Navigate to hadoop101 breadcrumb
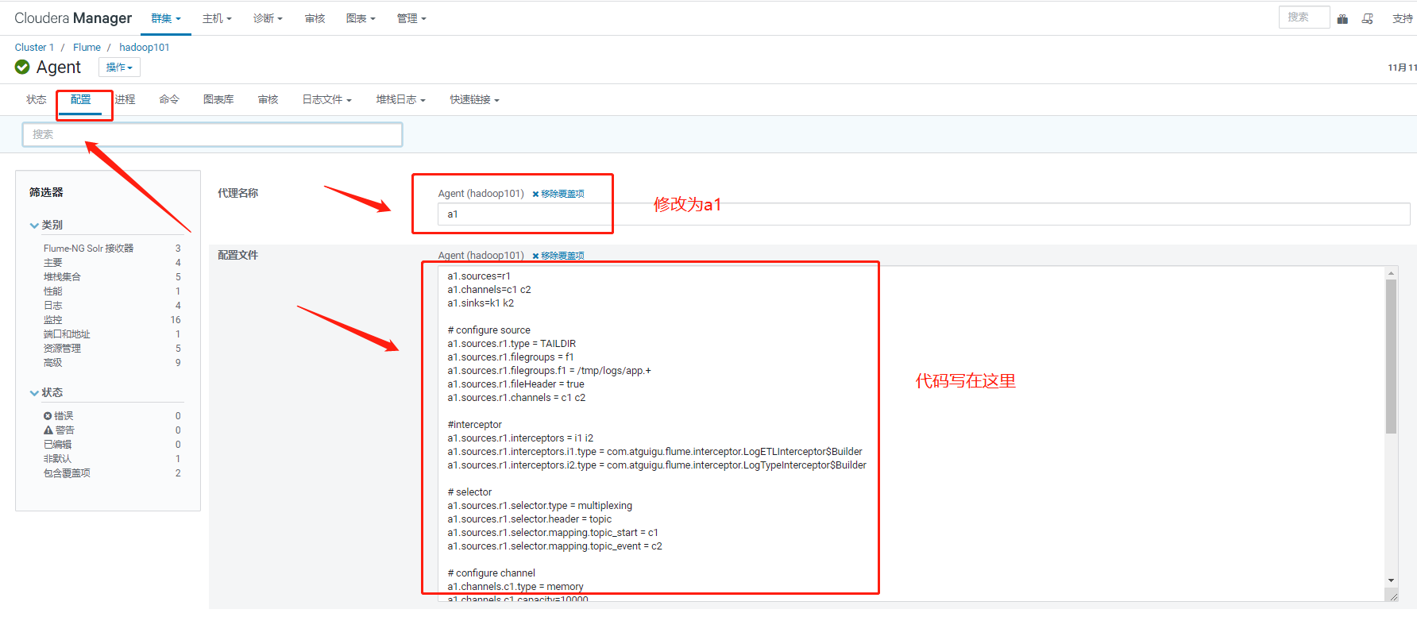The image size is (1417, 617). [144, 48]
